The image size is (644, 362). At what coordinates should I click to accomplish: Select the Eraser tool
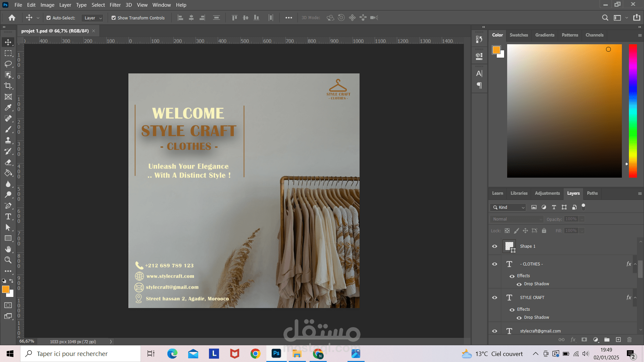tap(8, 162)
